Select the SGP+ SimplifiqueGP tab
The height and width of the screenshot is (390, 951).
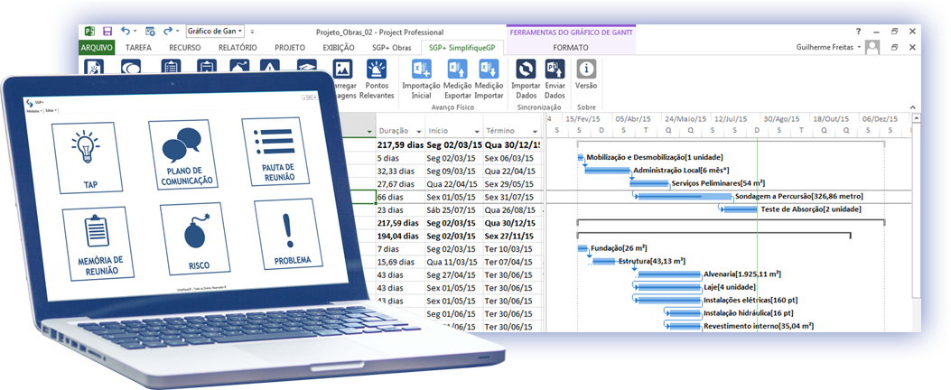click(x=462, y=47)
